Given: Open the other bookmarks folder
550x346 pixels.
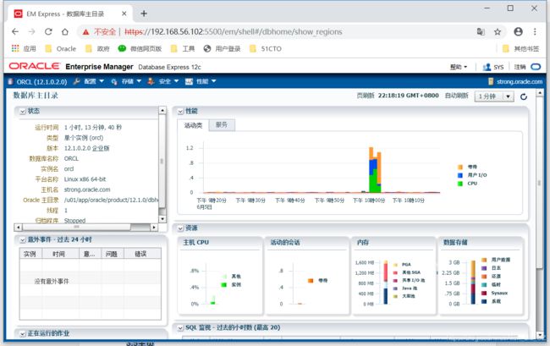Looking at the screenshot, I should click(520, 48).
